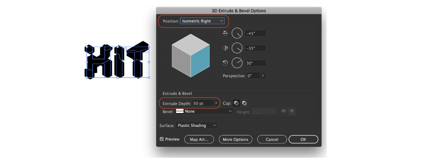Toggle the Preview checkbox
Image resolution: width=429 pixels, height=160 pixels.
162,139
